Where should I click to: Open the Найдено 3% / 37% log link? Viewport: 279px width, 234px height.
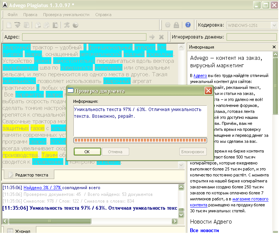click(x=43, y=188)
